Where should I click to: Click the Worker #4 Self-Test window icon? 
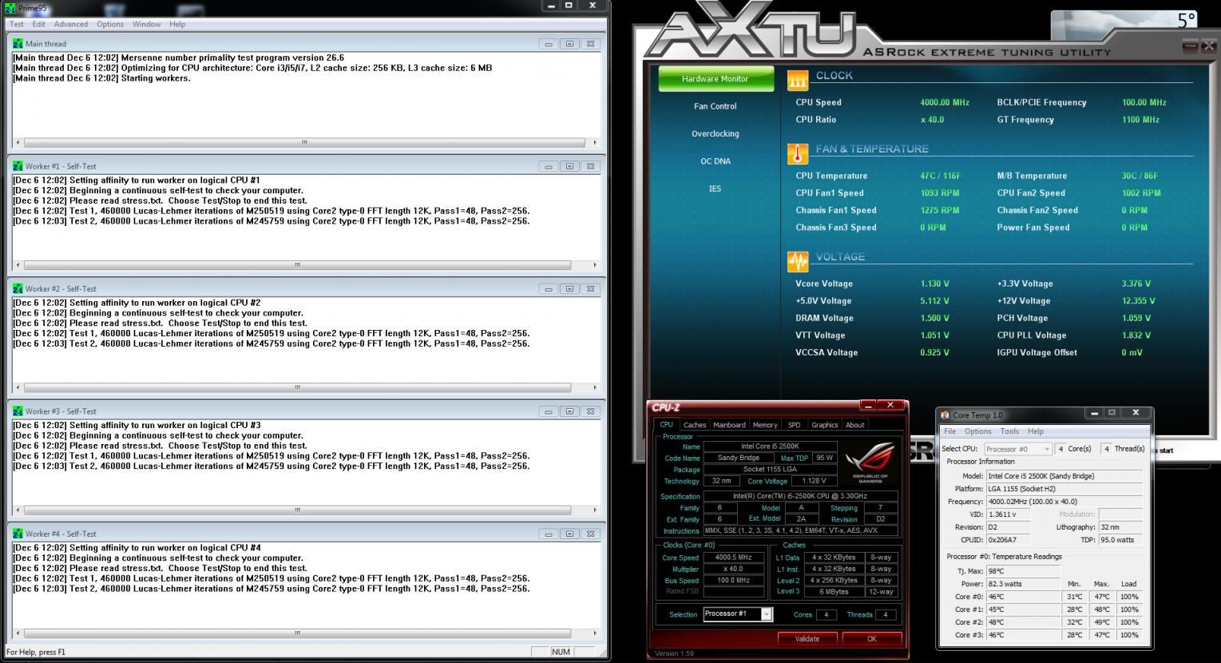click(18, 534)
